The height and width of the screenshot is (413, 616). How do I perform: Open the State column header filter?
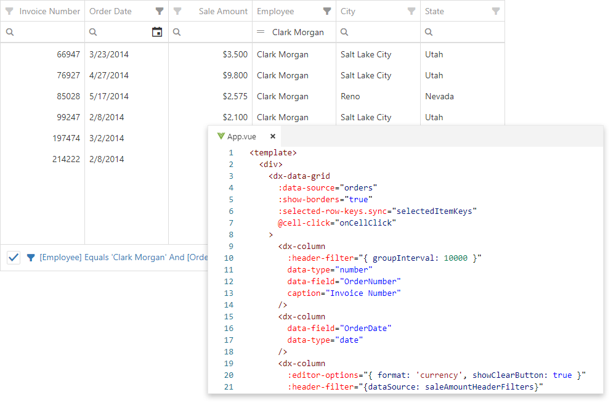[x=495, y=11]
